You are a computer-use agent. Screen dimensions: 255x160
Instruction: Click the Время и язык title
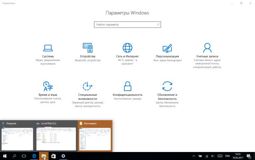[48, 95]
